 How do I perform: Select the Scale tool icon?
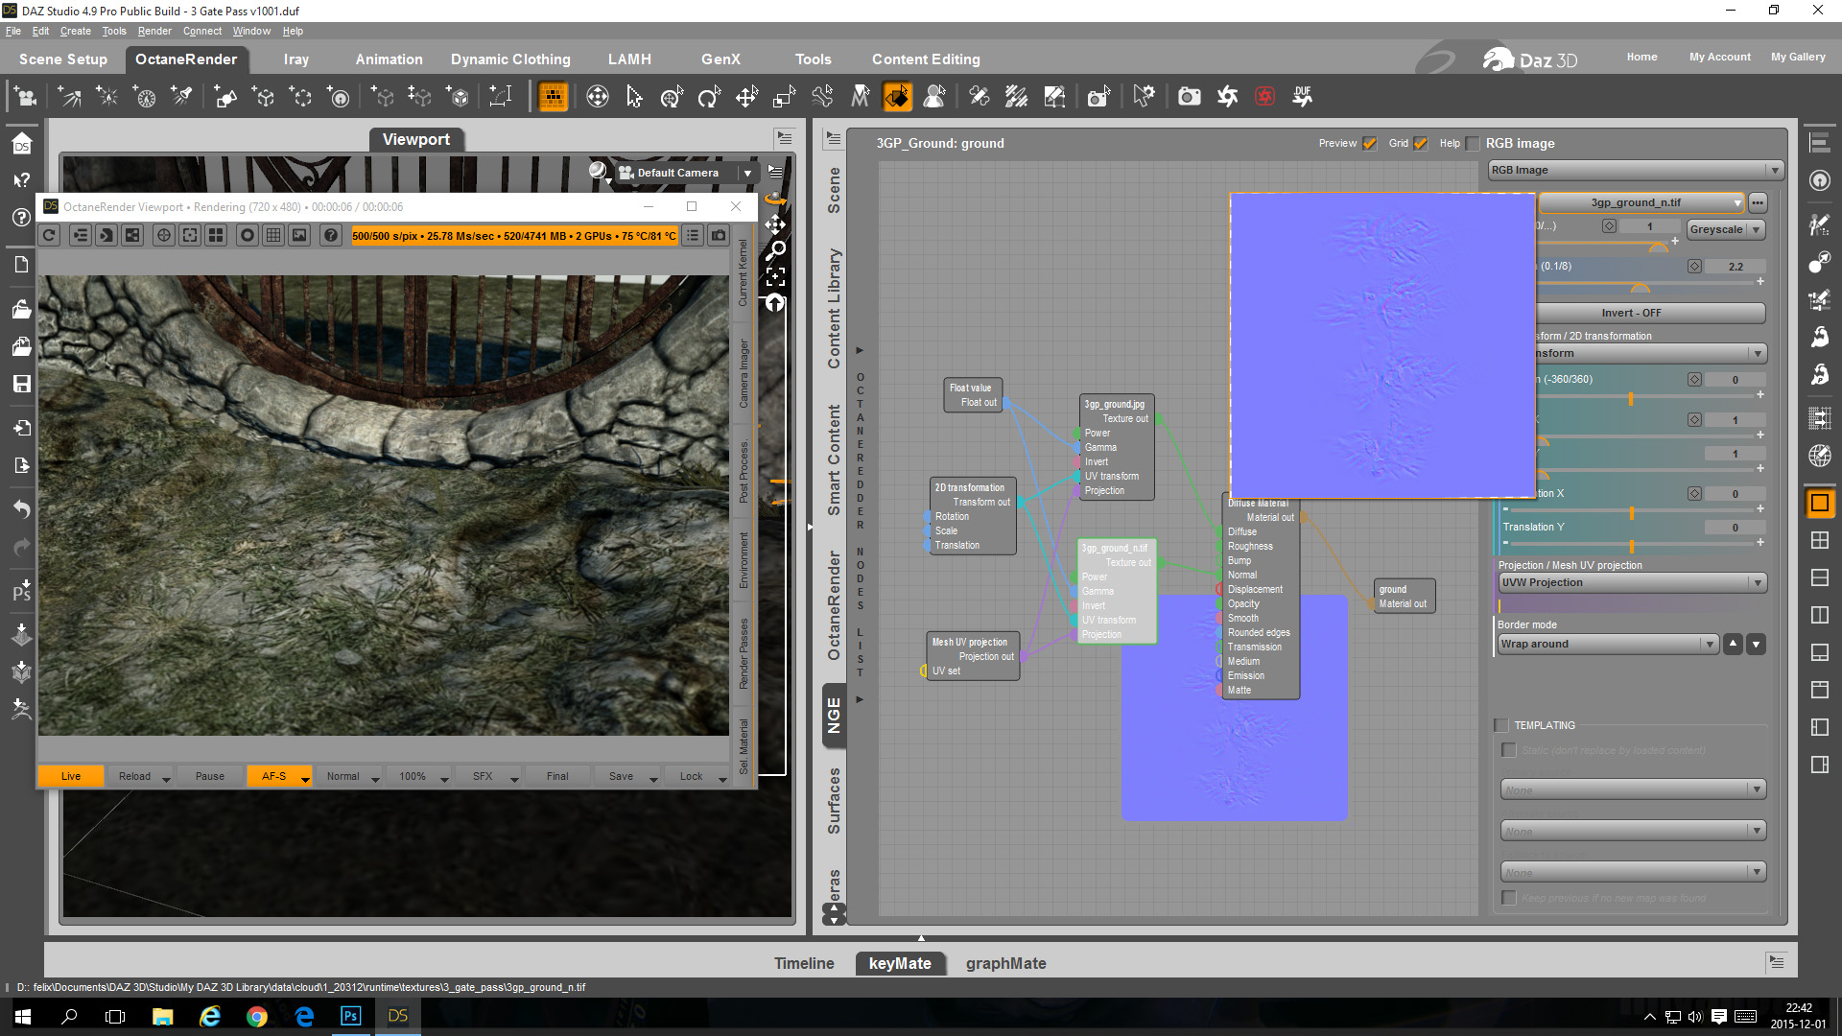click(784, 96)
